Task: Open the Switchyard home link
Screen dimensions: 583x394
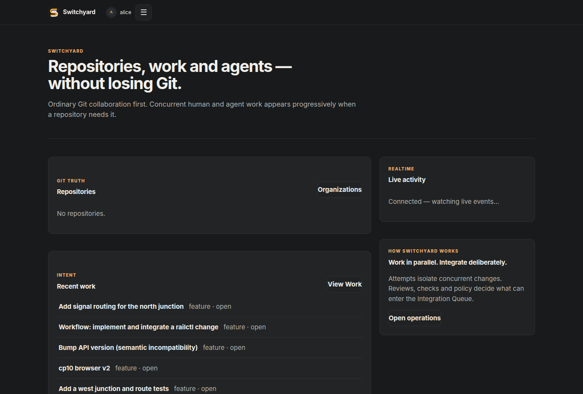Action: coord(72,12)
